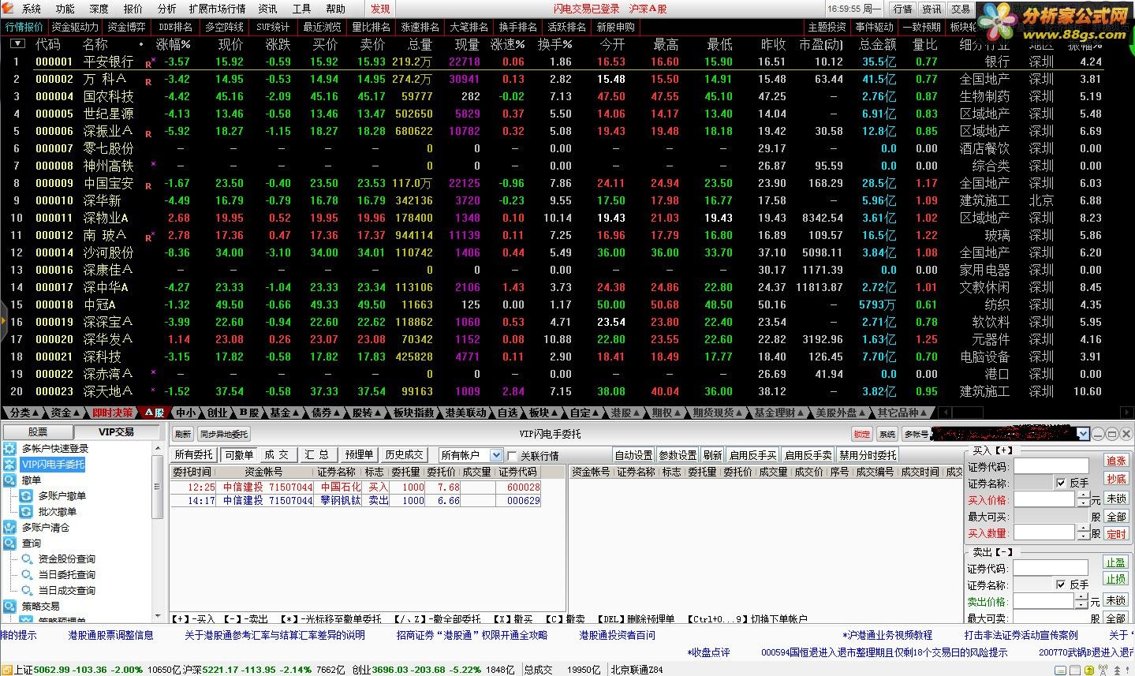Screen dimensions: 1135x676
Task: Click the 多账户清仓 icon
Action: coord(10,528)
